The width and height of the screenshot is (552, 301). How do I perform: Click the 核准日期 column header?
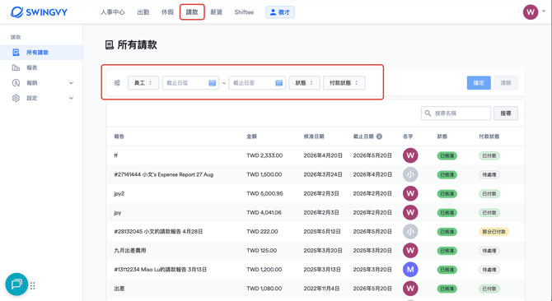pyautogui.click(x=314, y=137)
